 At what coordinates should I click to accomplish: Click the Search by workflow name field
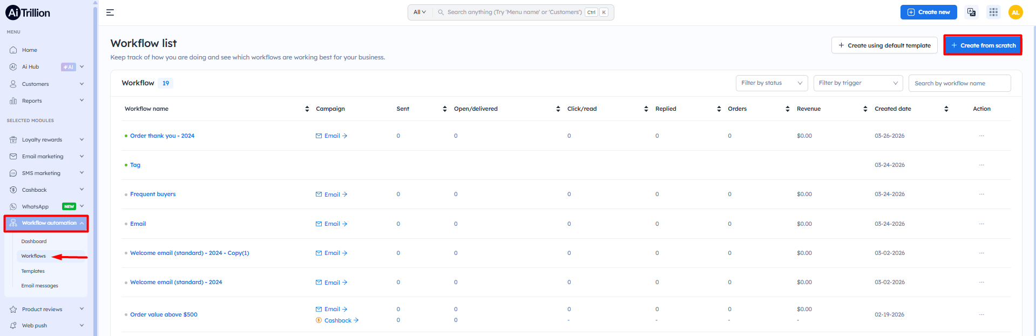[959, 83]
